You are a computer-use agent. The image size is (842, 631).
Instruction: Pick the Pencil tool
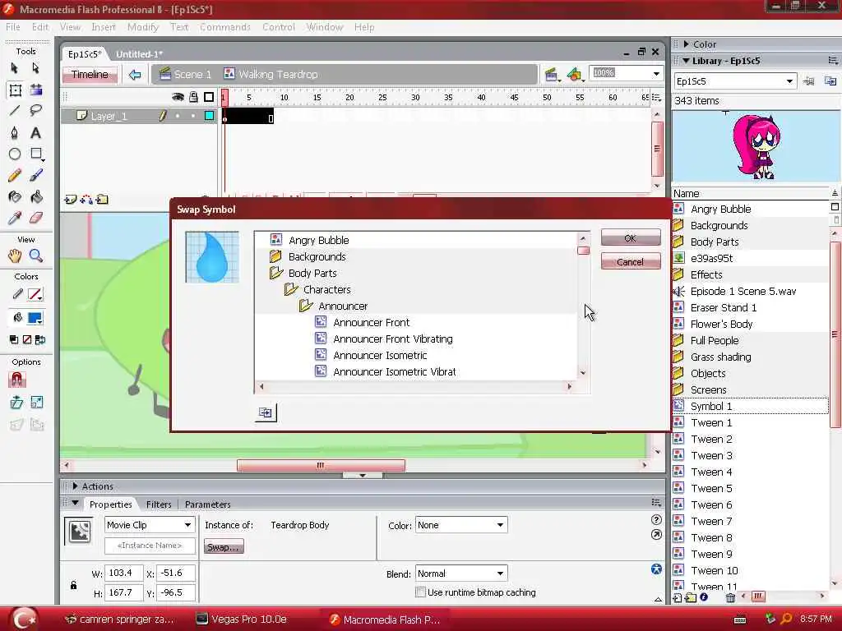tap(15, 176)
